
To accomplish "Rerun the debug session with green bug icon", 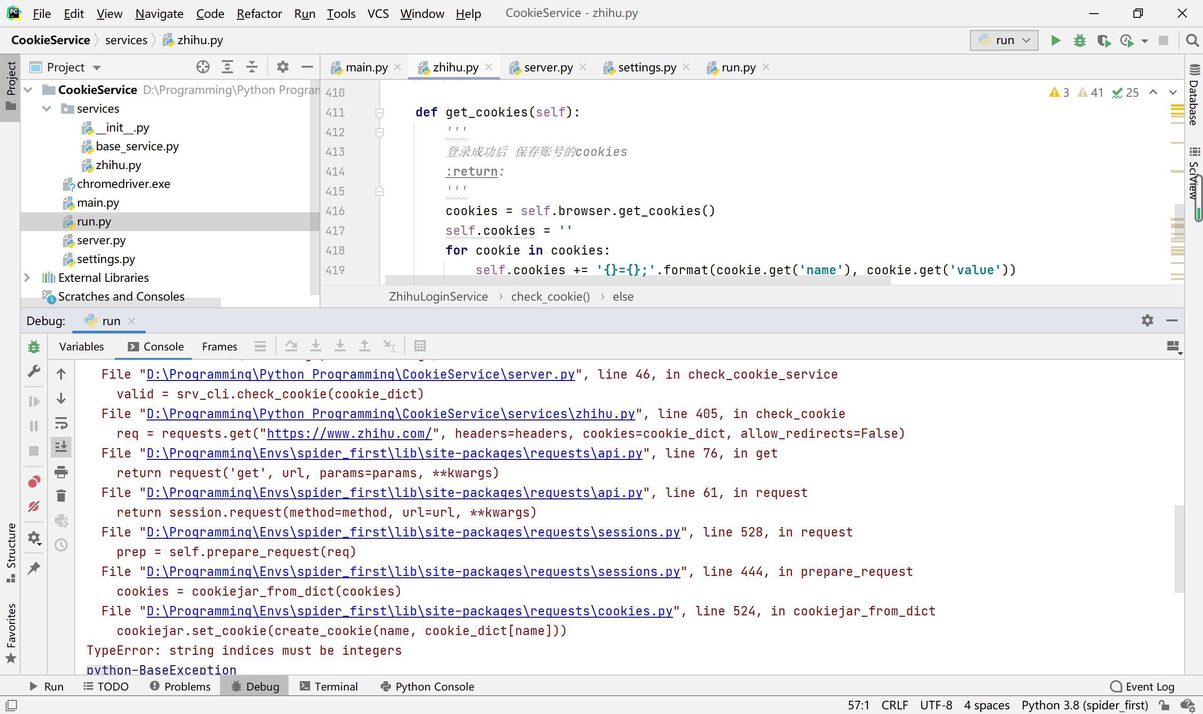I will point(34,346).
